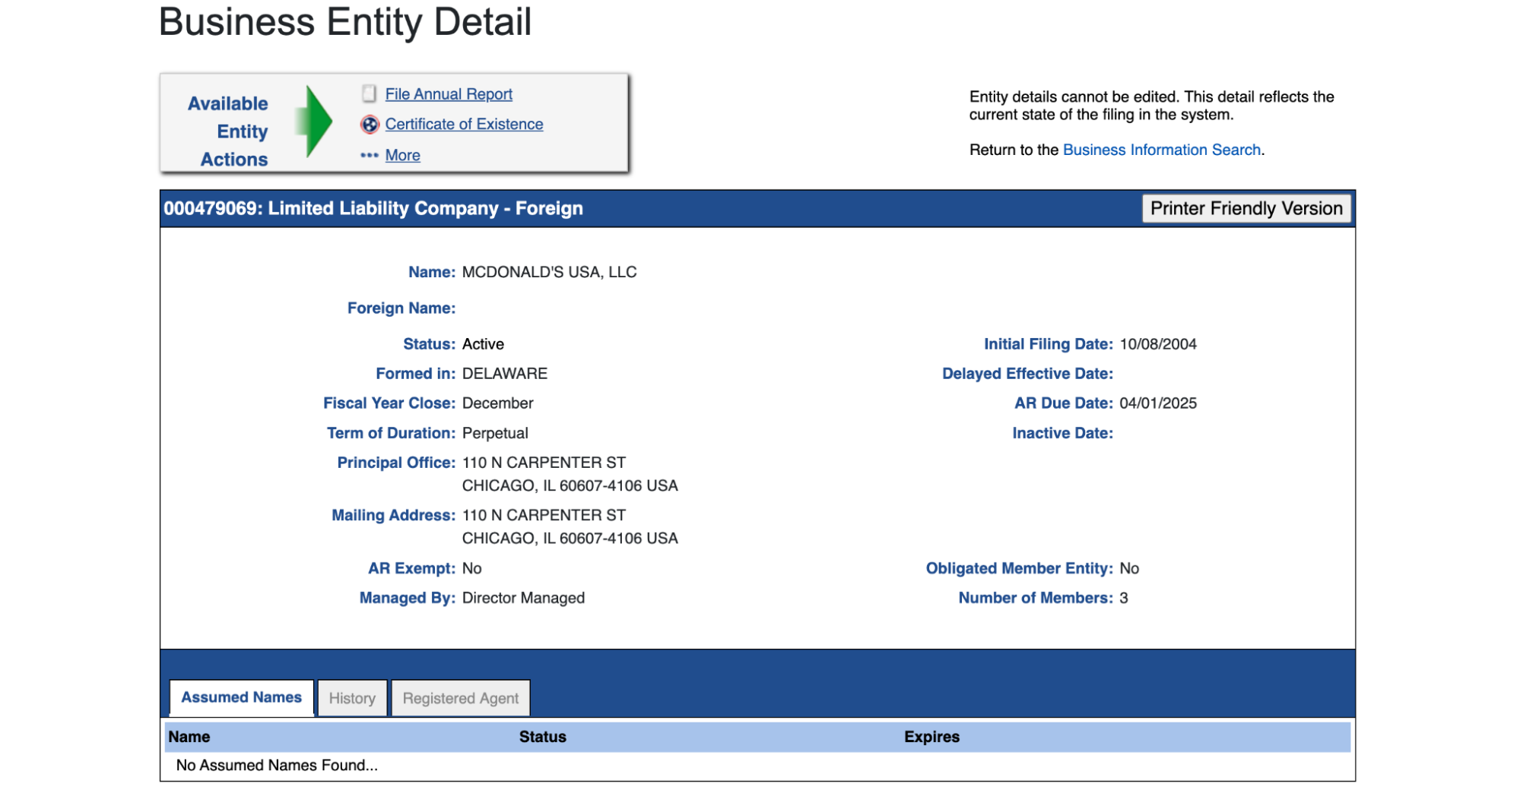Click the Certificate of Existence seal icon
The height and width of the screenshot is (790, 1520).
pyautogui.click(x=370, y=125)
